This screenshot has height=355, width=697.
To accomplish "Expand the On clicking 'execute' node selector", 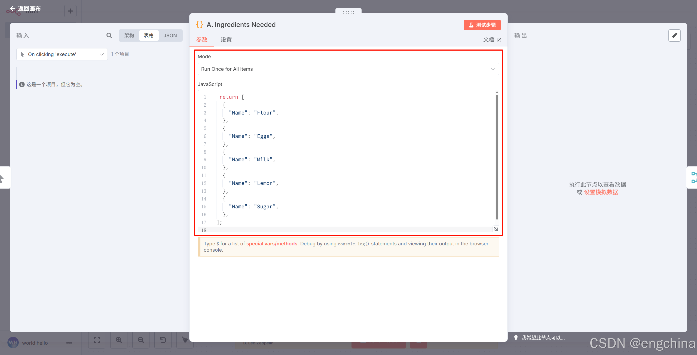I will (62, 54).
